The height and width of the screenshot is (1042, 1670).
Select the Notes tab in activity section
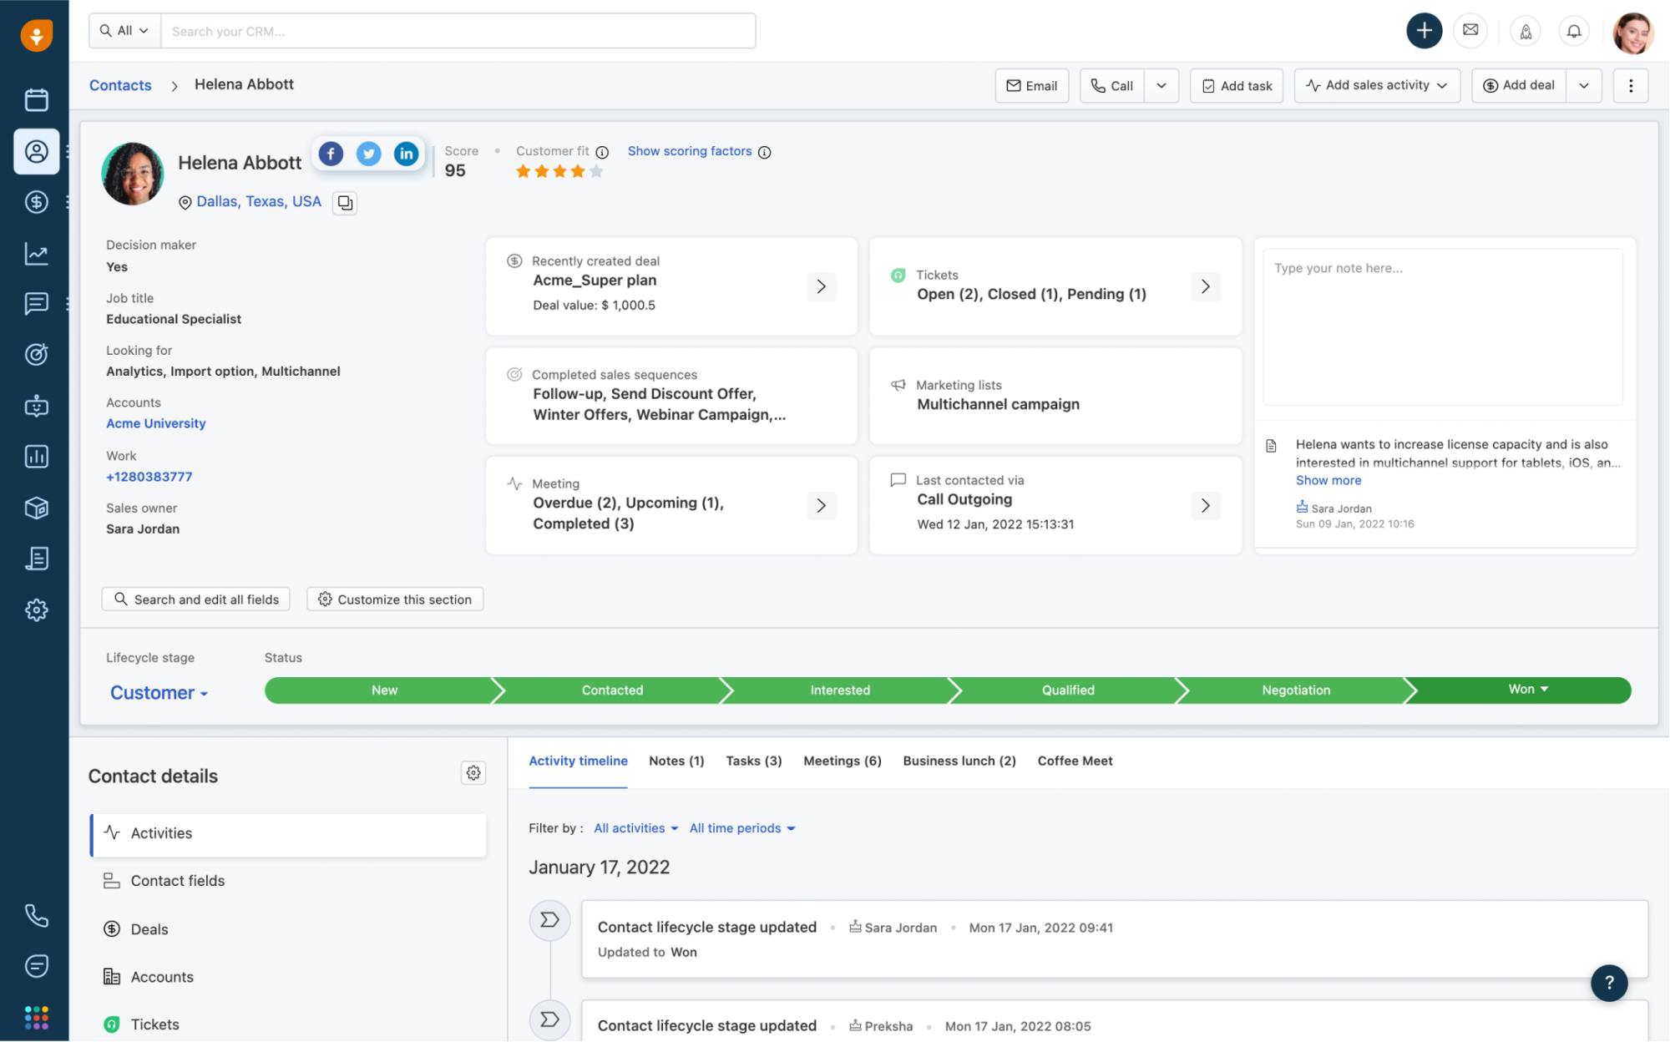tap(676, 761)
